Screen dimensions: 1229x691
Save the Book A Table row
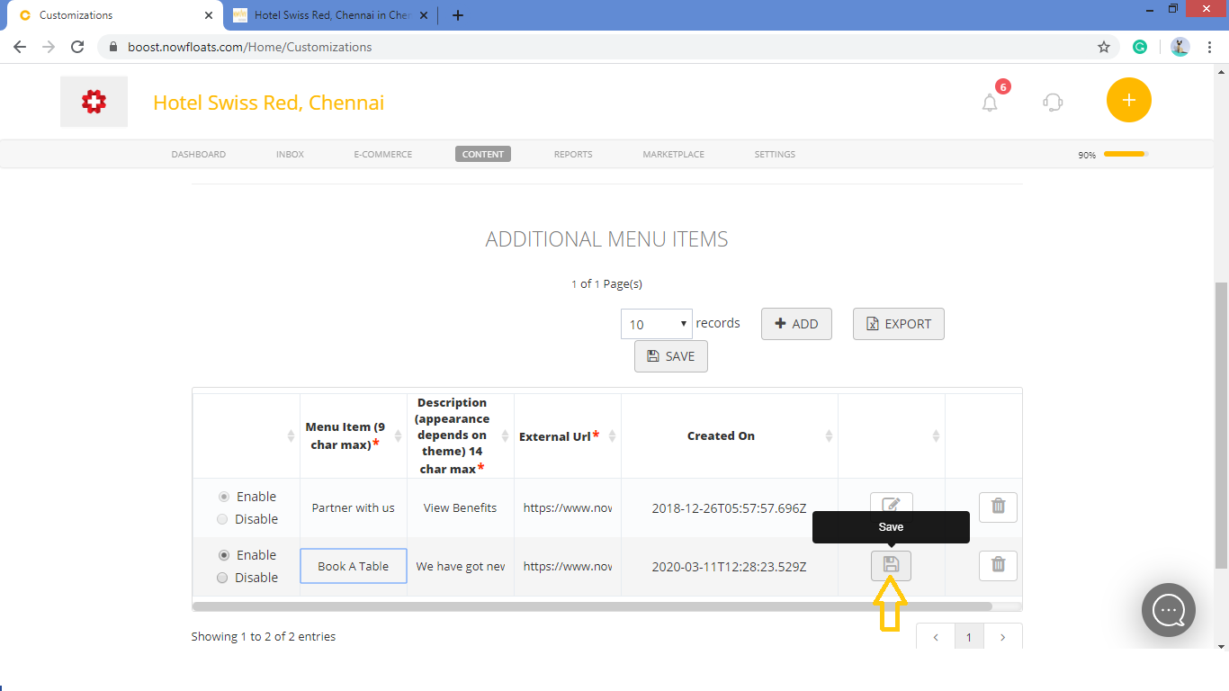891,566
